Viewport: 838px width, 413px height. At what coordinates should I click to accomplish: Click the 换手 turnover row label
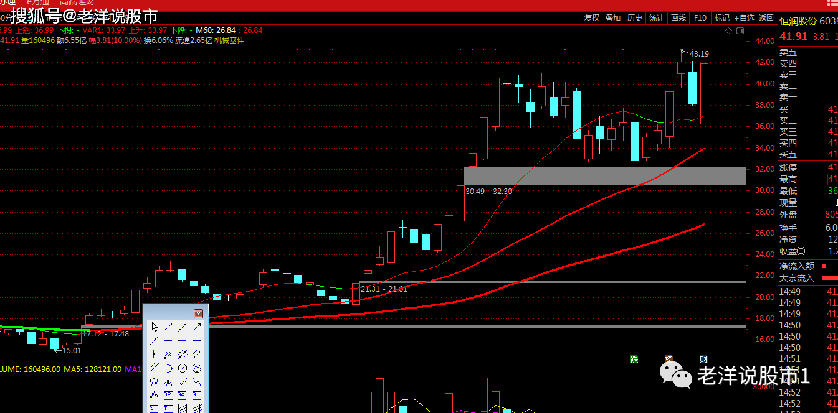[788, 228]
